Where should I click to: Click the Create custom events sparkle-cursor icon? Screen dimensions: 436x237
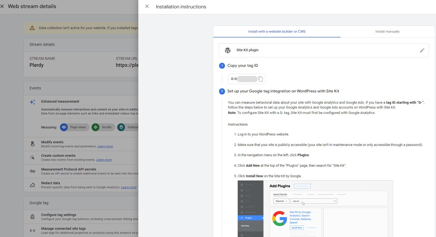(32, 158)
